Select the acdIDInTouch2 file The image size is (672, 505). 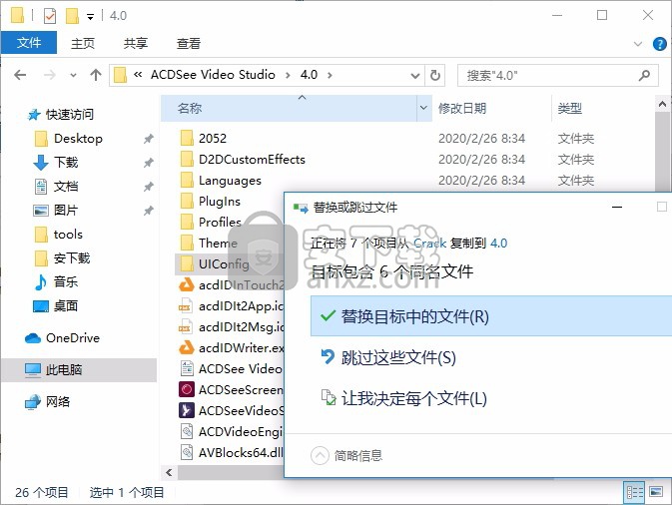coord(241,285)
